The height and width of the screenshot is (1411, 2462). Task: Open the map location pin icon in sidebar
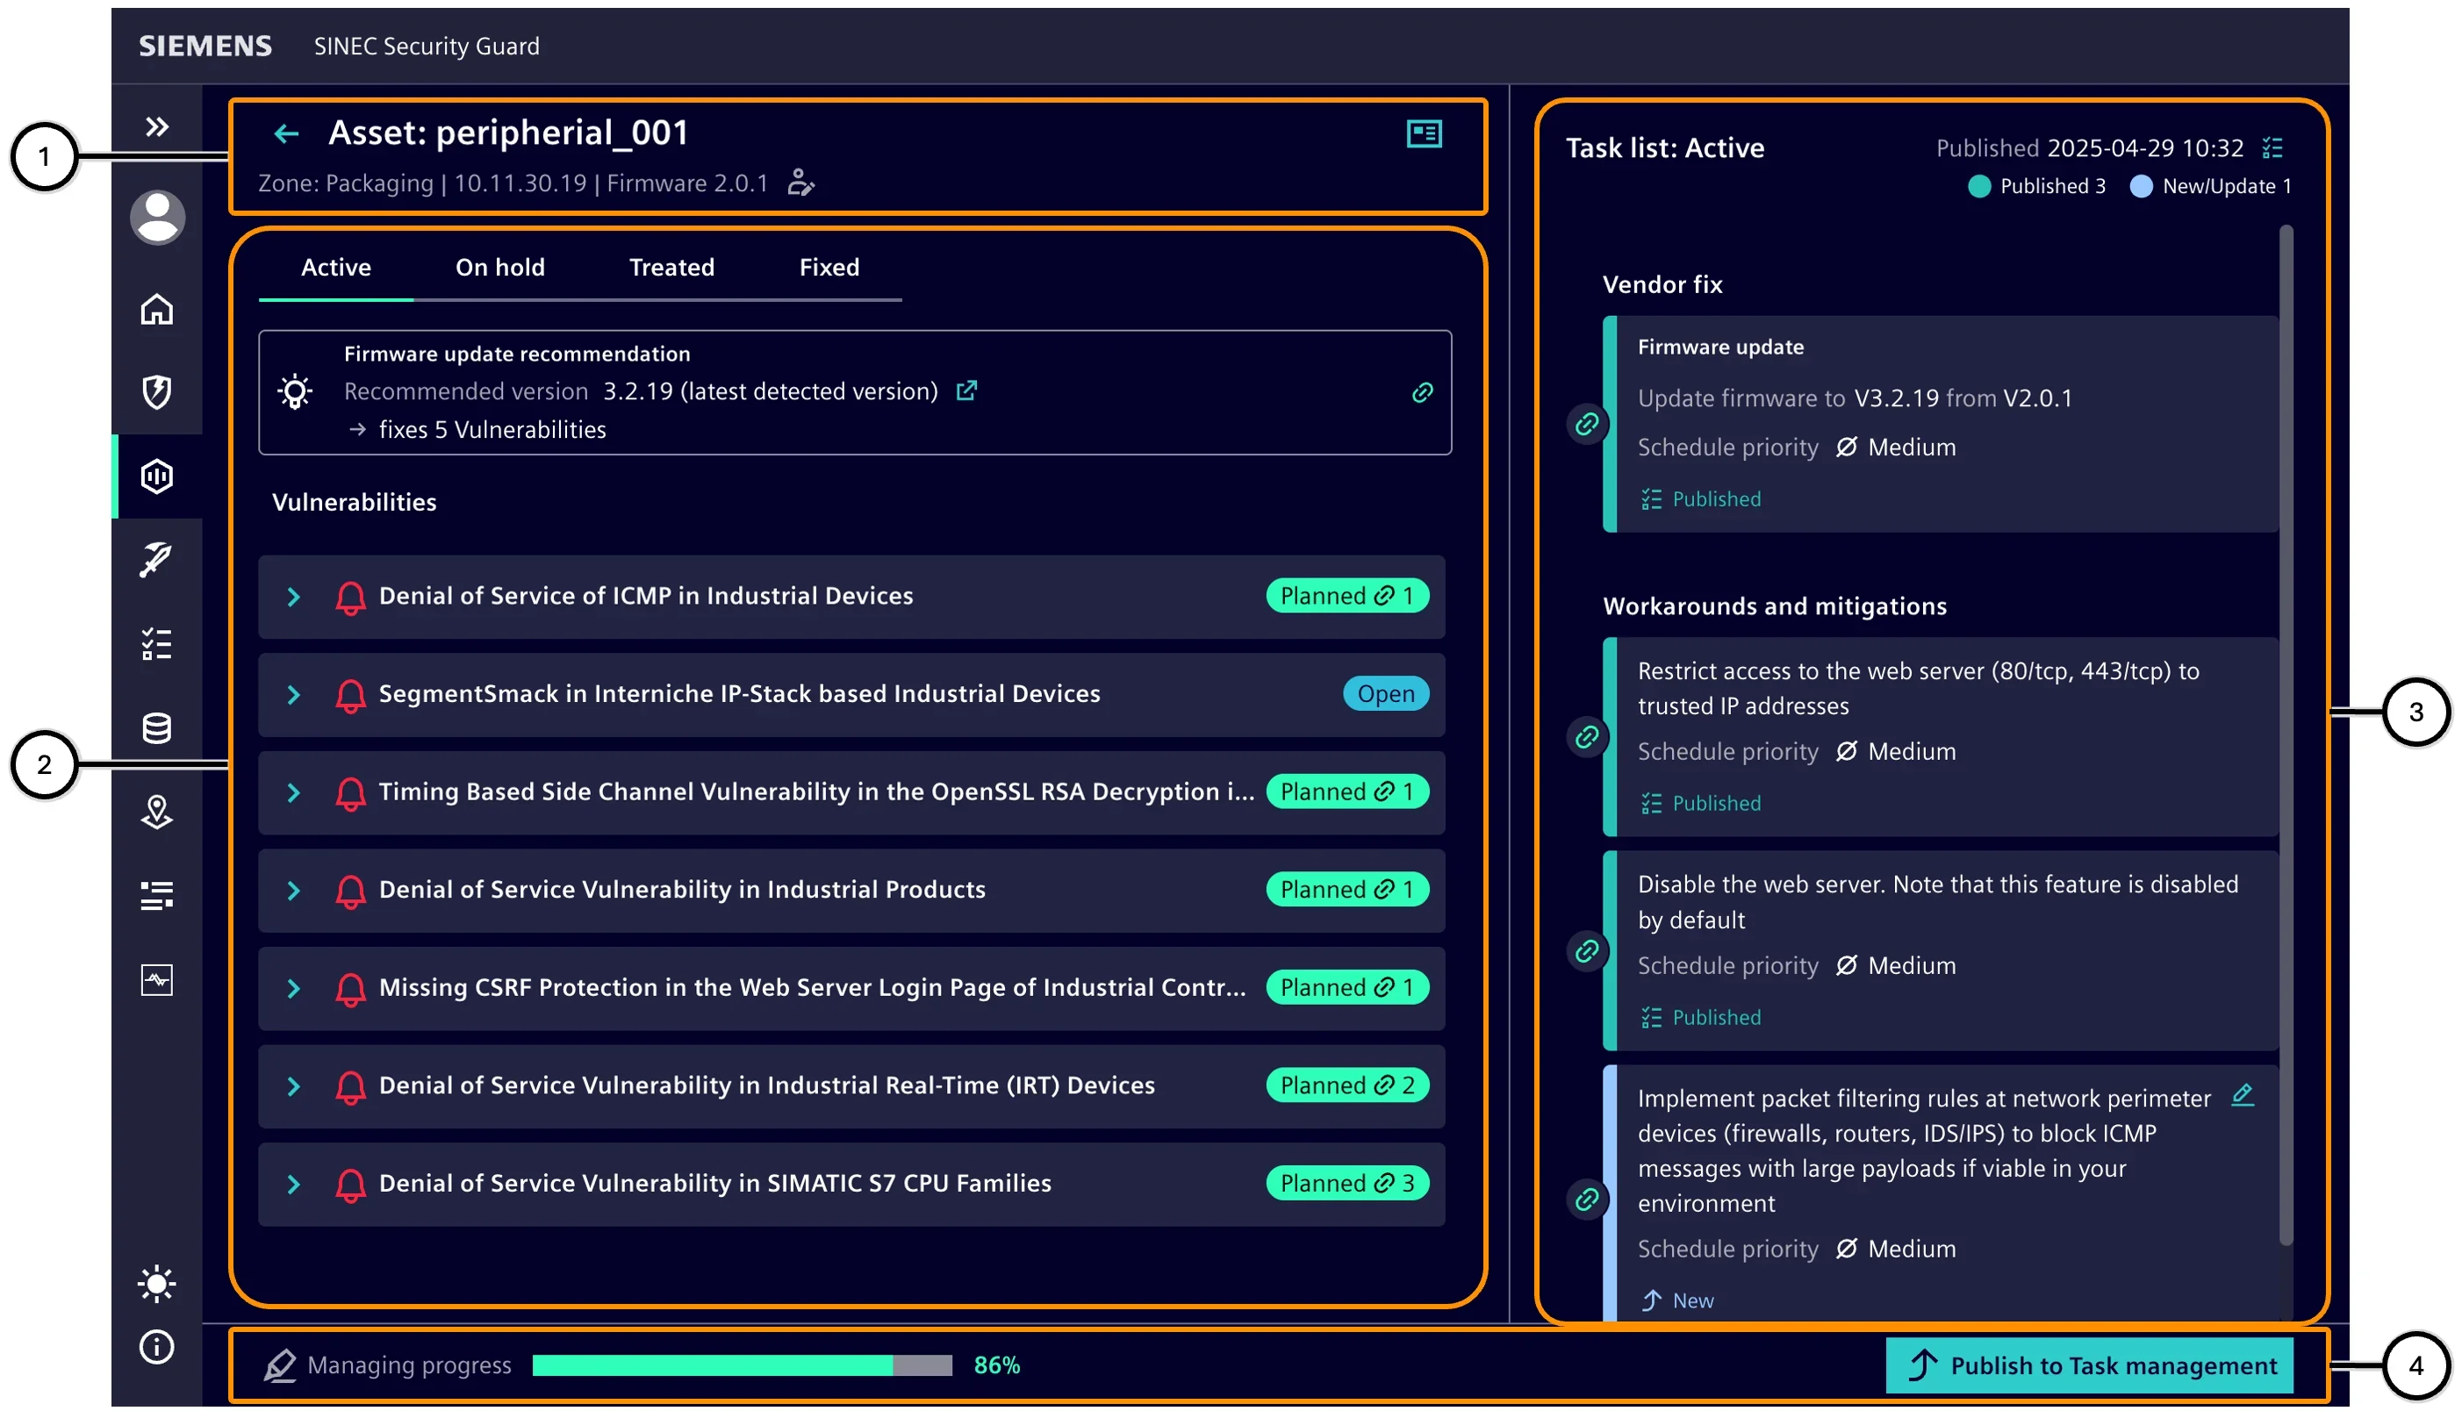pyautogui.click(x=157, y=812)
